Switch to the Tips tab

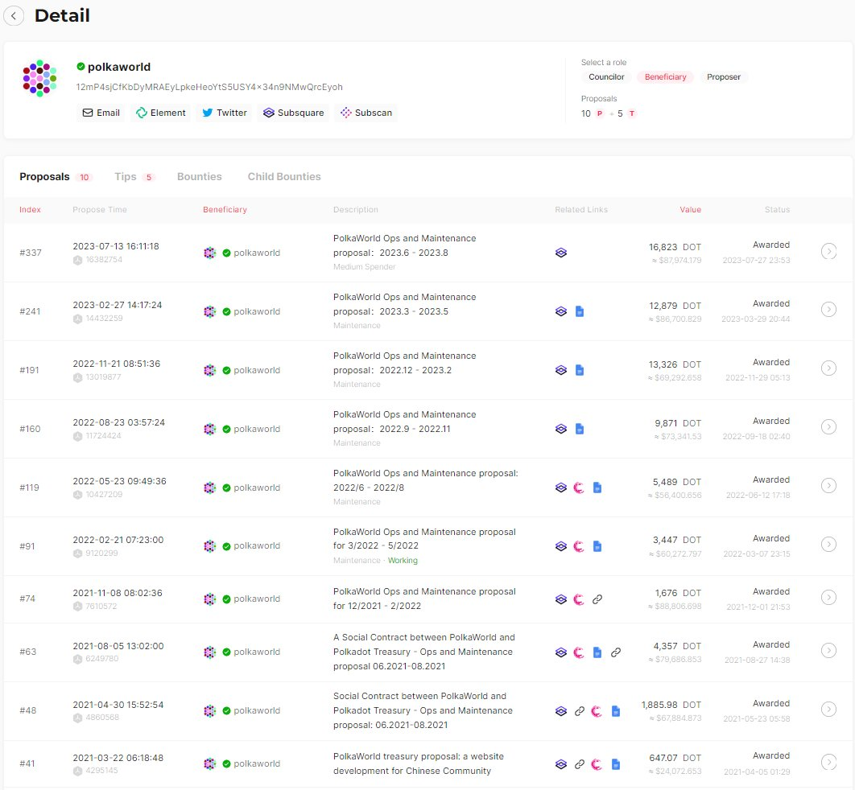pyautogui.click(x=126, y=177)
